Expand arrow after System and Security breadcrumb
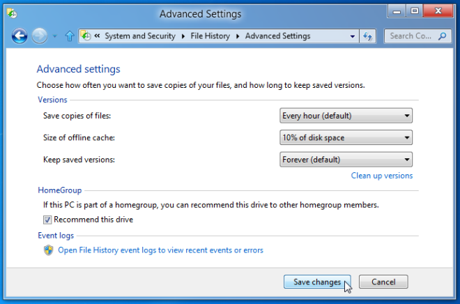 coord(183,36)
